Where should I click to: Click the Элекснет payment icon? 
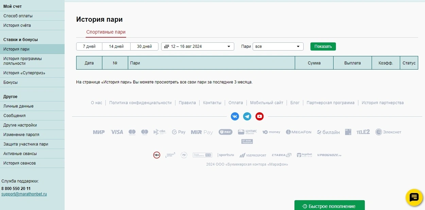pos(388,132)
